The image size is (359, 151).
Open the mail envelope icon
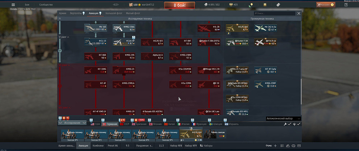(x=299, y=146)
